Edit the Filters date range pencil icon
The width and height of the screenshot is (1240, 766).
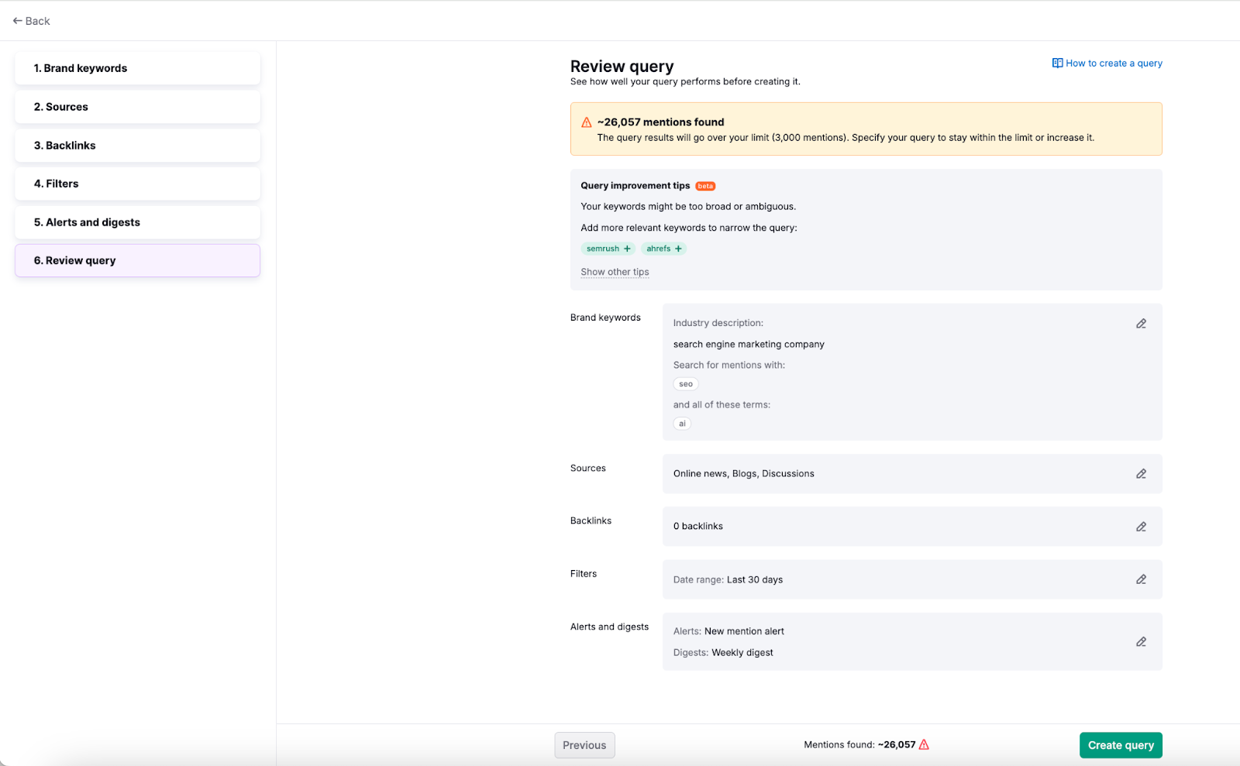1141,579
